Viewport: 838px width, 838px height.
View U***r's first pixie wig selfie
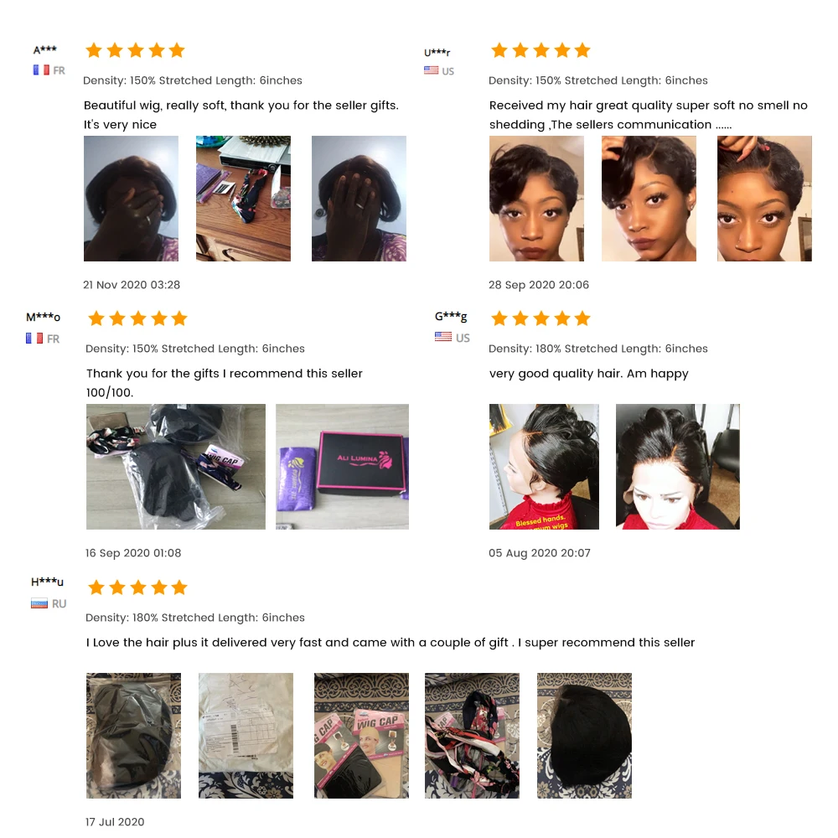[x=536, y=199]
